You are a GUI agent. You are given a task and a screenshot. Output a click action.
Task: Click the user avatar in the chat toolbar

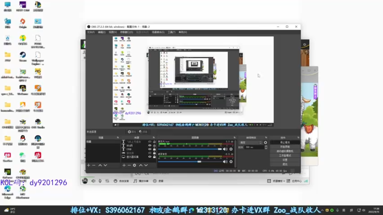tap(85, 181)
